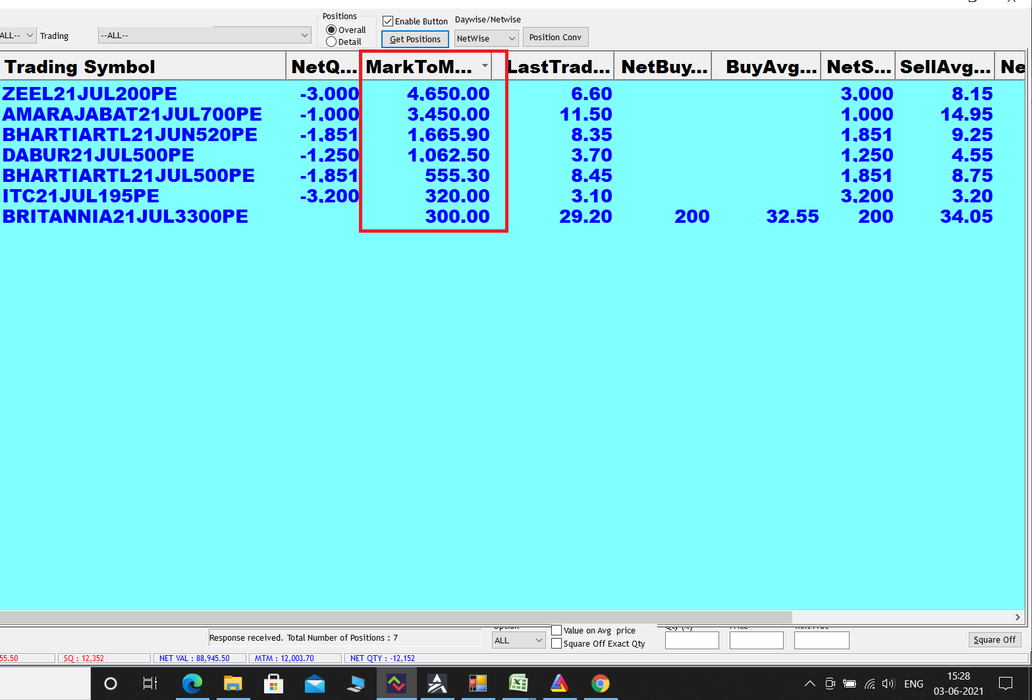Open Microsoft Store from taskbar
The width and height of the screenshot is (1032, 700).
[273, 684]
